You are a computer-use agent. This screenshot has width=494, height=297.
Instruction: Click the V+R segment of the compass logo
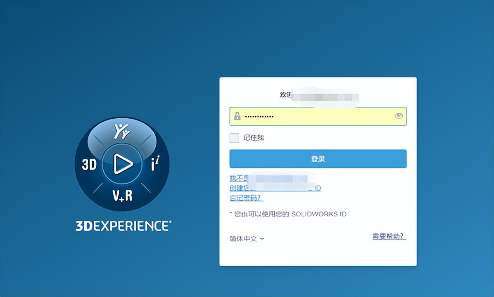point(123,196)
